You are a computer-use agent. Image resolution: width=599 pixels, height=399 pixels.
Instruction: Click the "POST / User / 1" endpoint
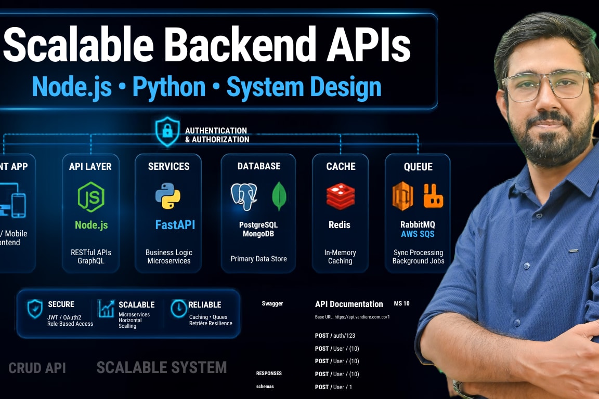[x=333, y=387]
